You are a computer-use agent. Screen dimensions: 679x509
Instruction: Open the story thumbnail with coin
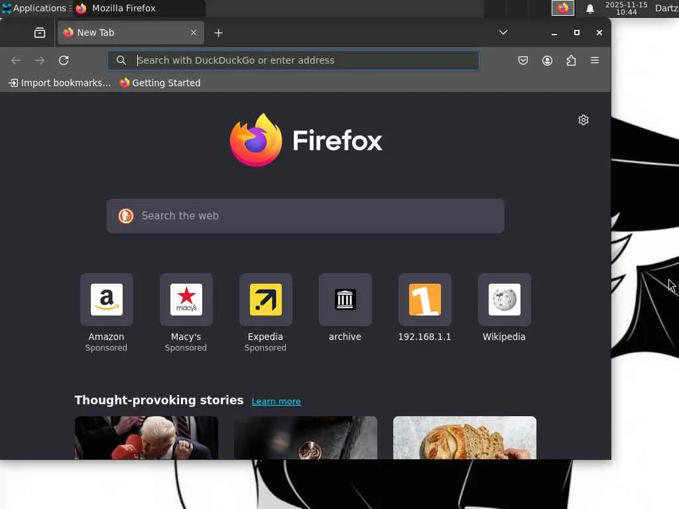click(306, 437)
